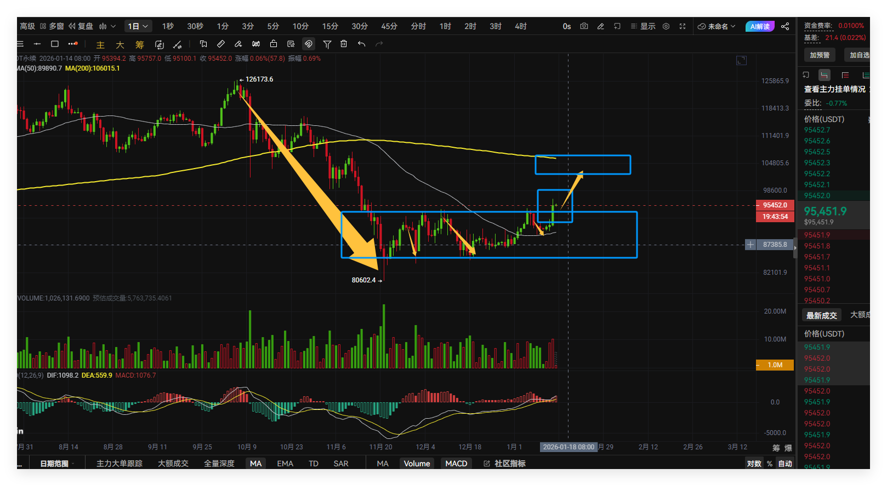Click the lock drawings icon
887x486 pixels.
click(x=274, y=44)
